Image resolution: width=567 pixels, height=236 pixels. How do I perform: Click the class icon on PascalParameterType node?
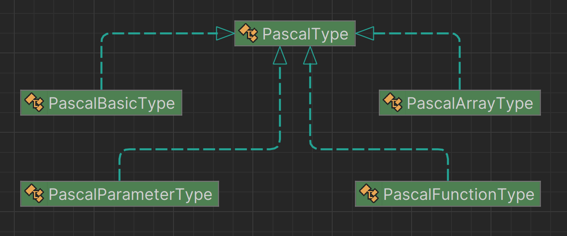[34, 194]
